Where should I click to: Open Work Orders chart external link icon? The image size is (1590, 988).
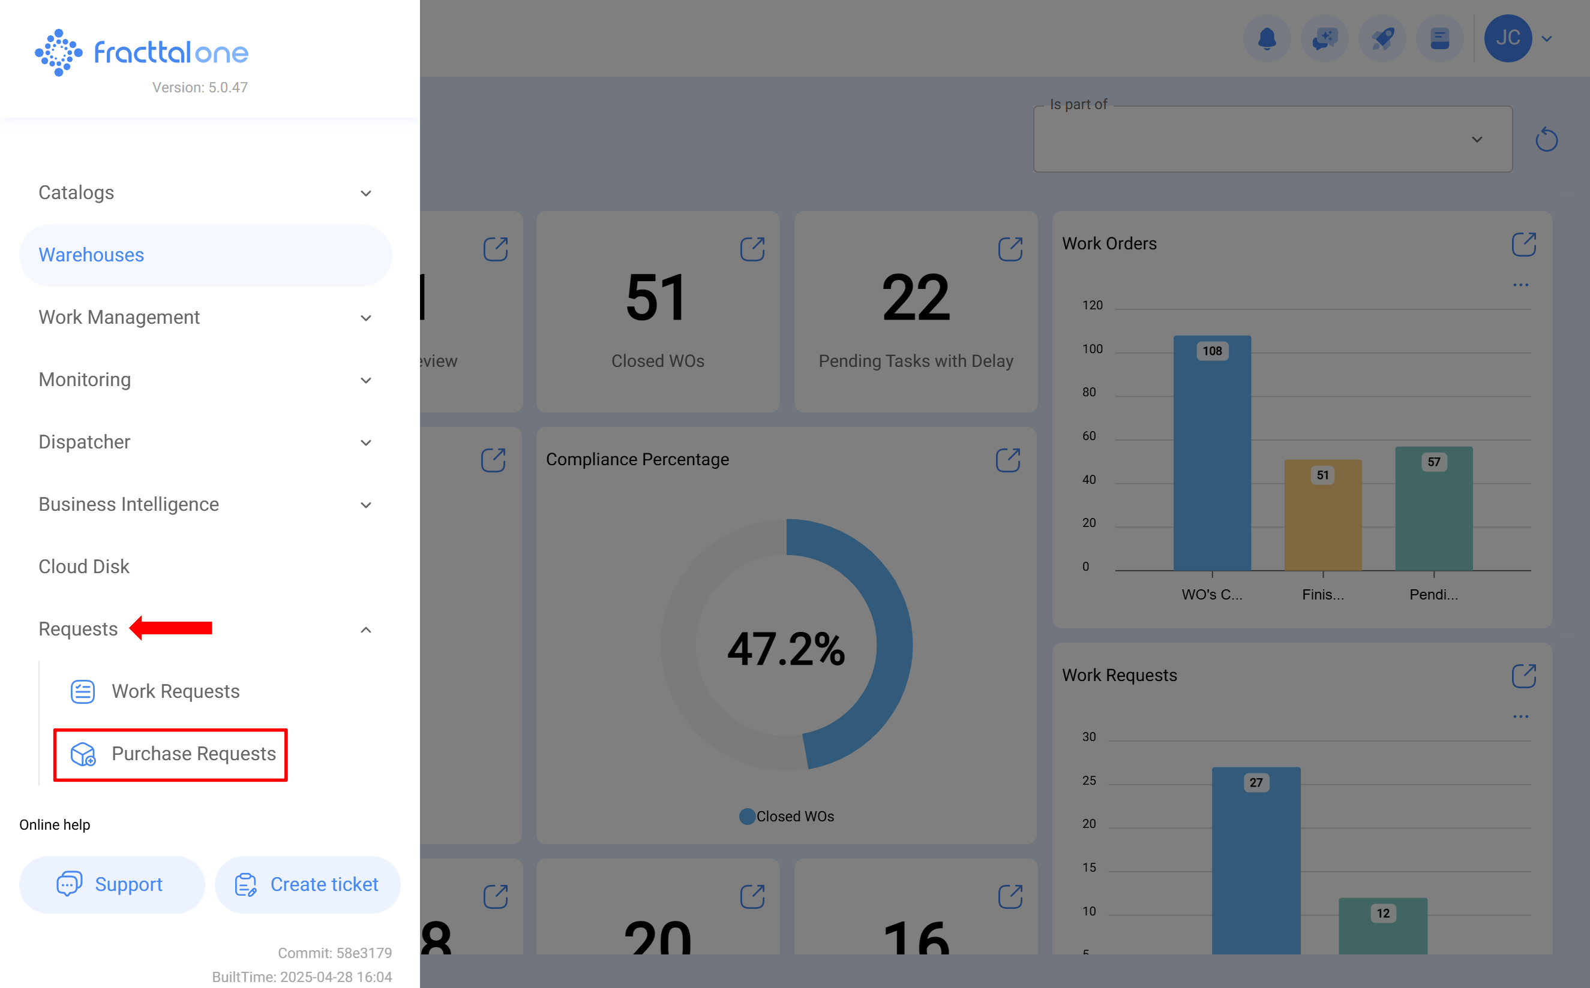click(1523, 245)
